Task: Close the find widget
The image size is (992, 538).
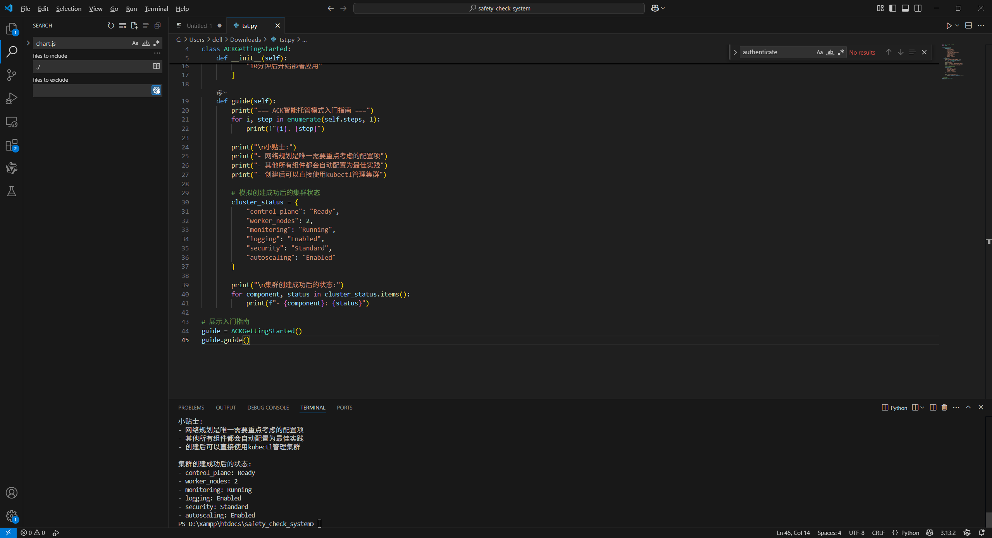Action: pyautogui.click(x=924, y=52)
